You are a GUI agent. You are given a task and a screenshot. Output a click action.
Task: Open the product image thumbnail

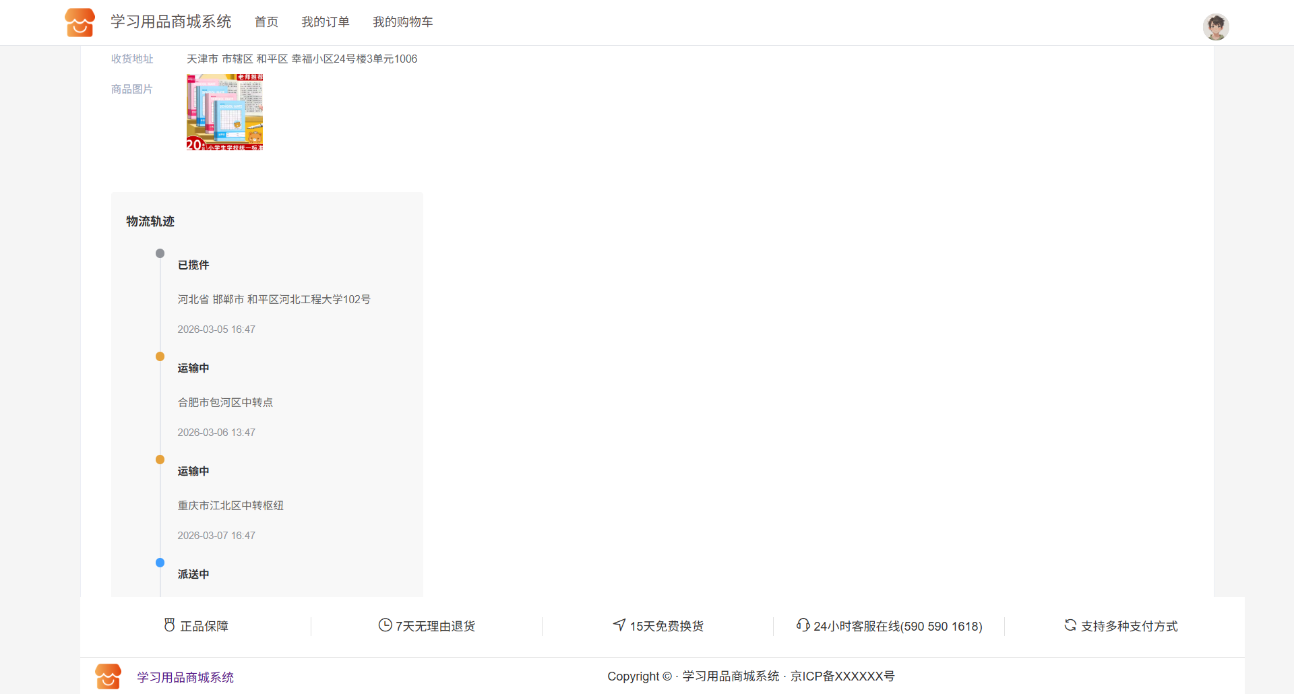(224, 113)
